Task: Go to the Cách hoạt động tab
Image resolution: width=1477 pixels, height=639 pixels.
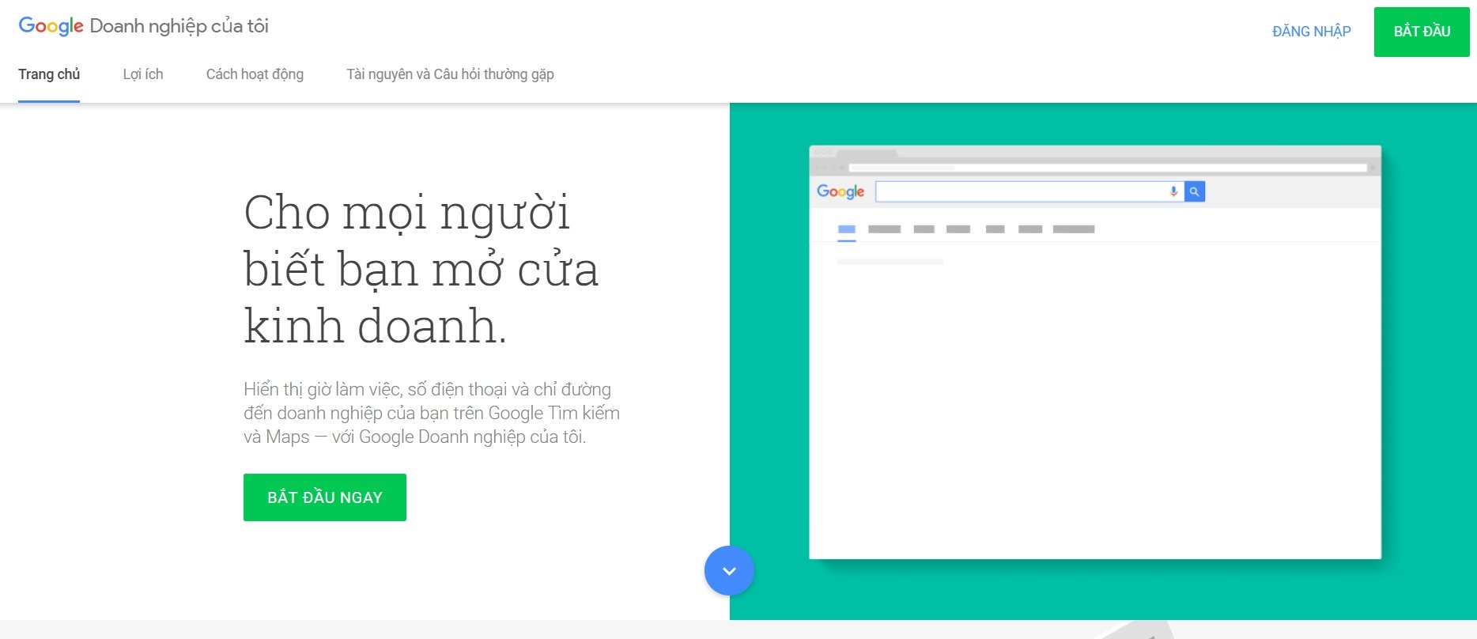Action: (255, 74)
